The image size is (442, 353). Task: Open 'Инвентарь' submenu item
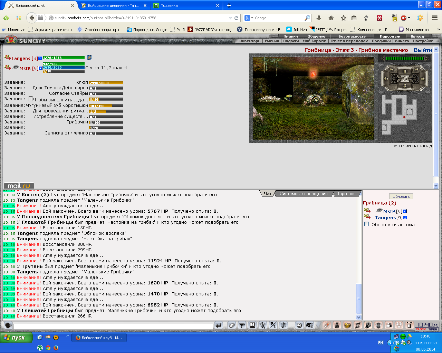click(x=250, y=41)
